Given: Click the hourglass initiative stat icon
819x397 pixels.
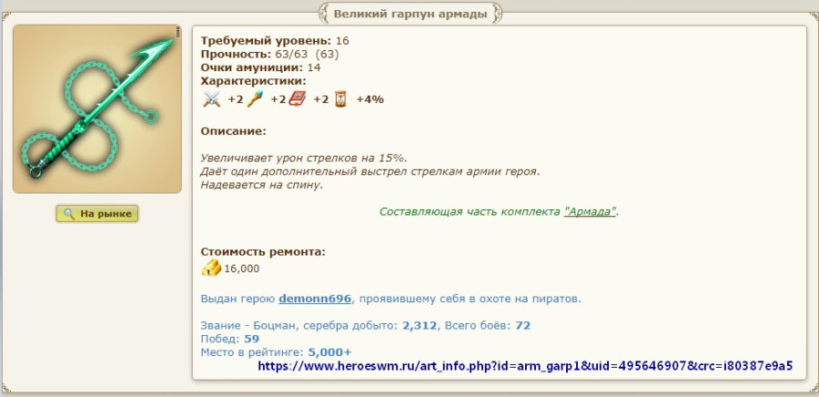Looking at the screenshot, I should coord(340,98).
